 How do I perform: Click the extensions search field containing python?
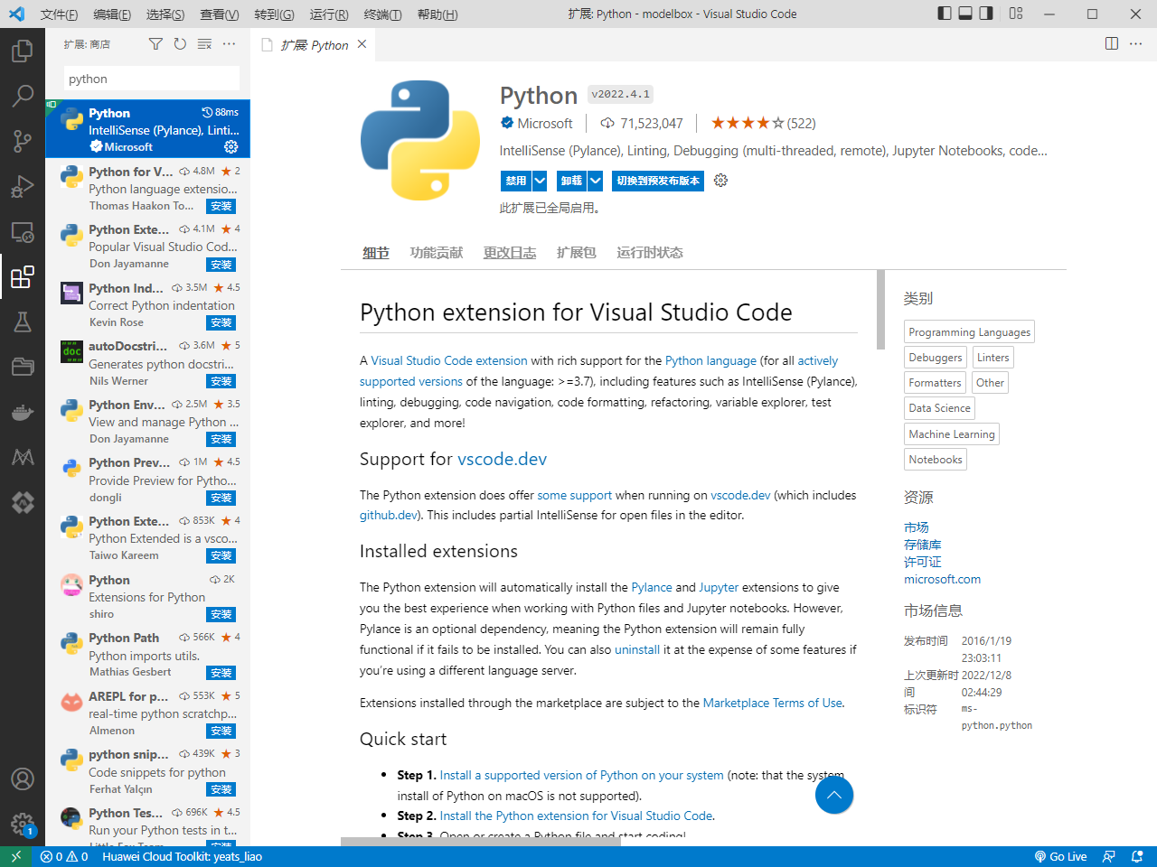(151, 79)
